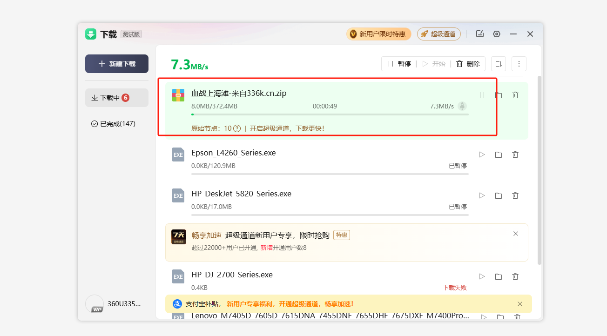Click the vertical scrollbar of download list
Screen dimensions: 607x336
(540, 170)
